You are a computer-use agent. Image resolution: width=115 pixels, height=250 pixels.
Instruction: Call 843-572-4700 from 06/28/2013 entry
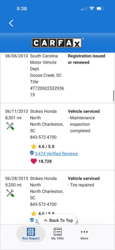pos(43,204)
